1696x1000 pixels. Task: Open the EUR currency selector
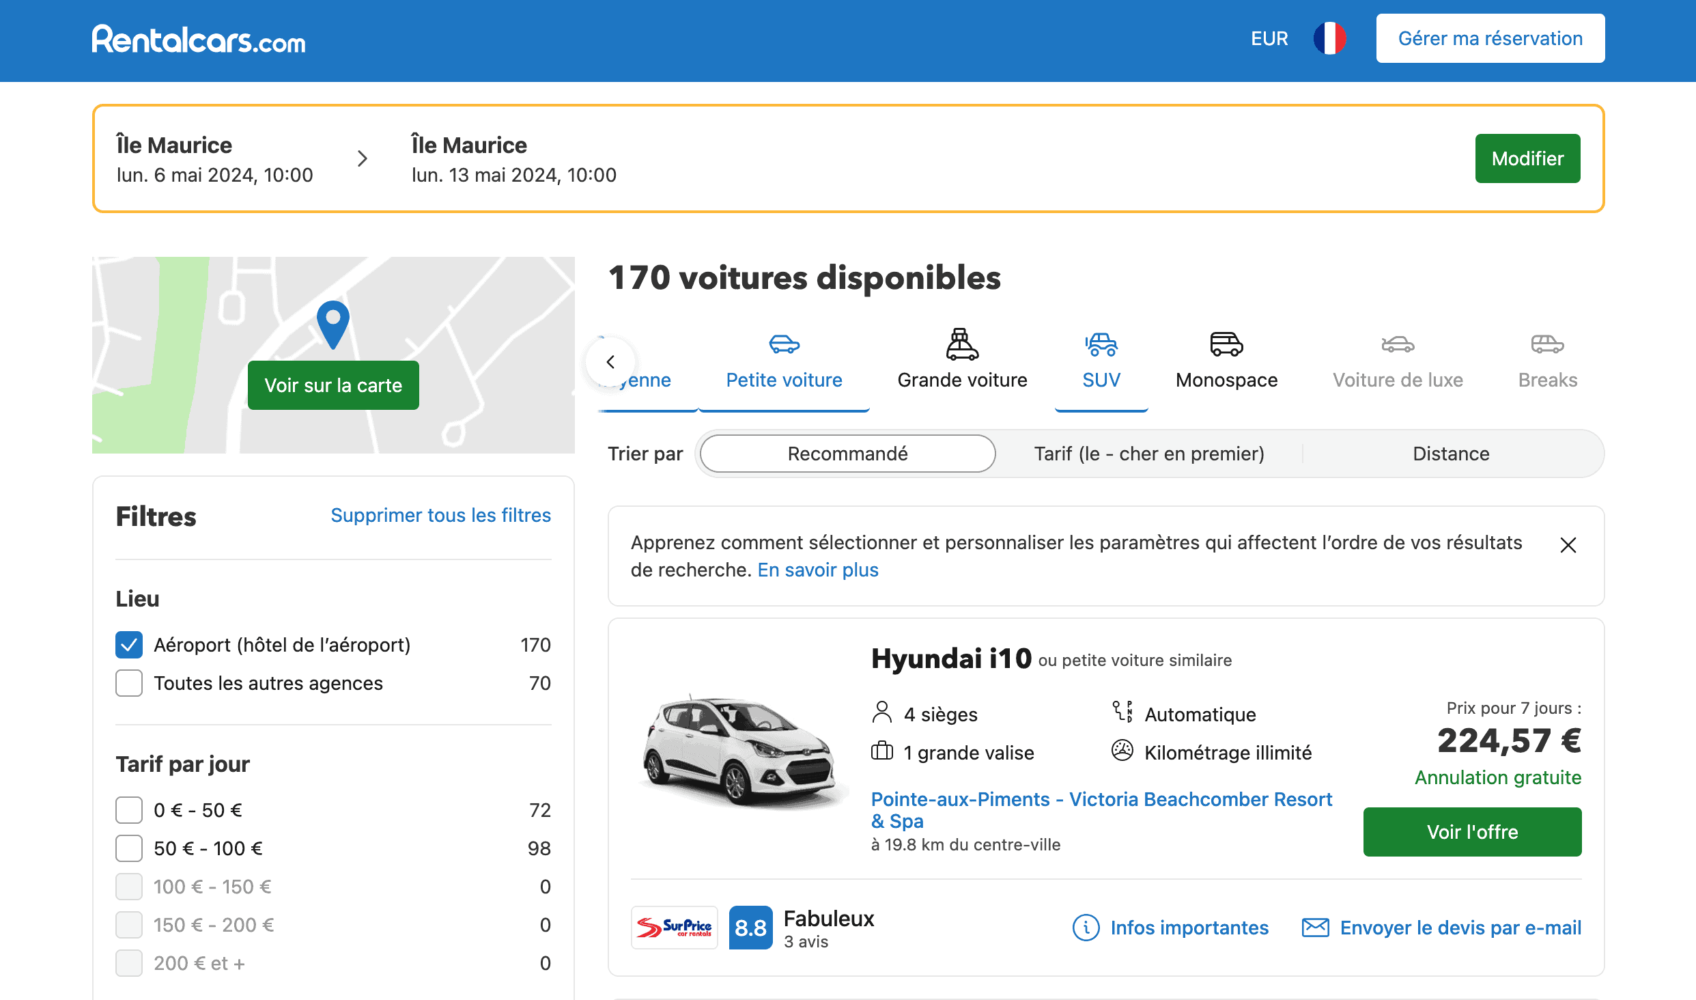(x=1269, y=38)
